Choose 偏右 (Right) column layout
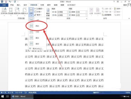 point(37,44)
